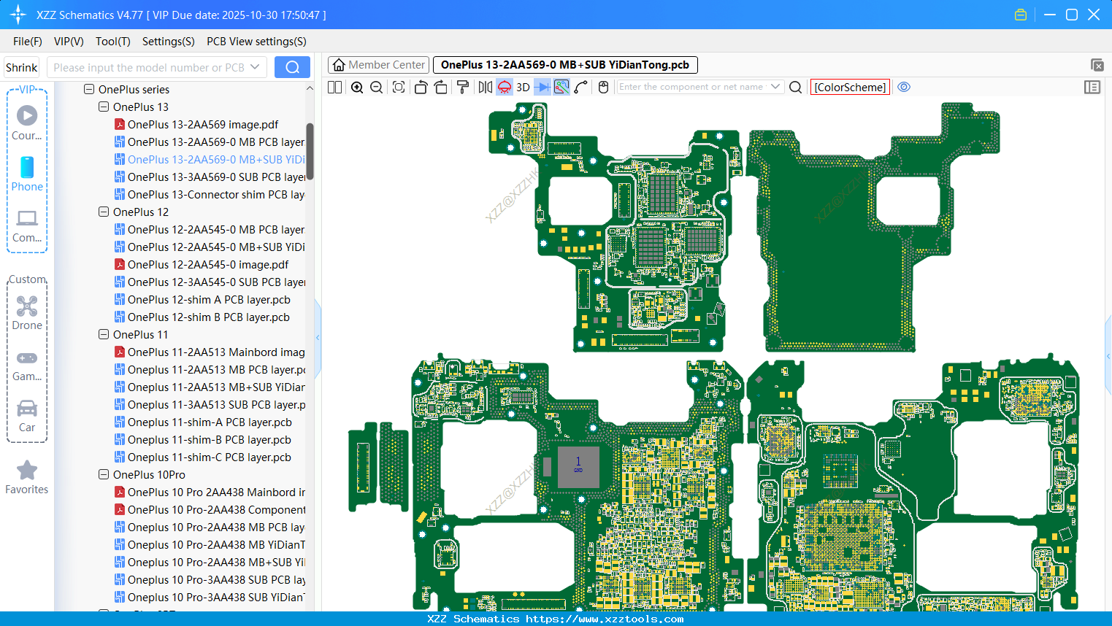The image size is (1112, 626).
Task: Click the blue search button
Action: coord(292,68)
